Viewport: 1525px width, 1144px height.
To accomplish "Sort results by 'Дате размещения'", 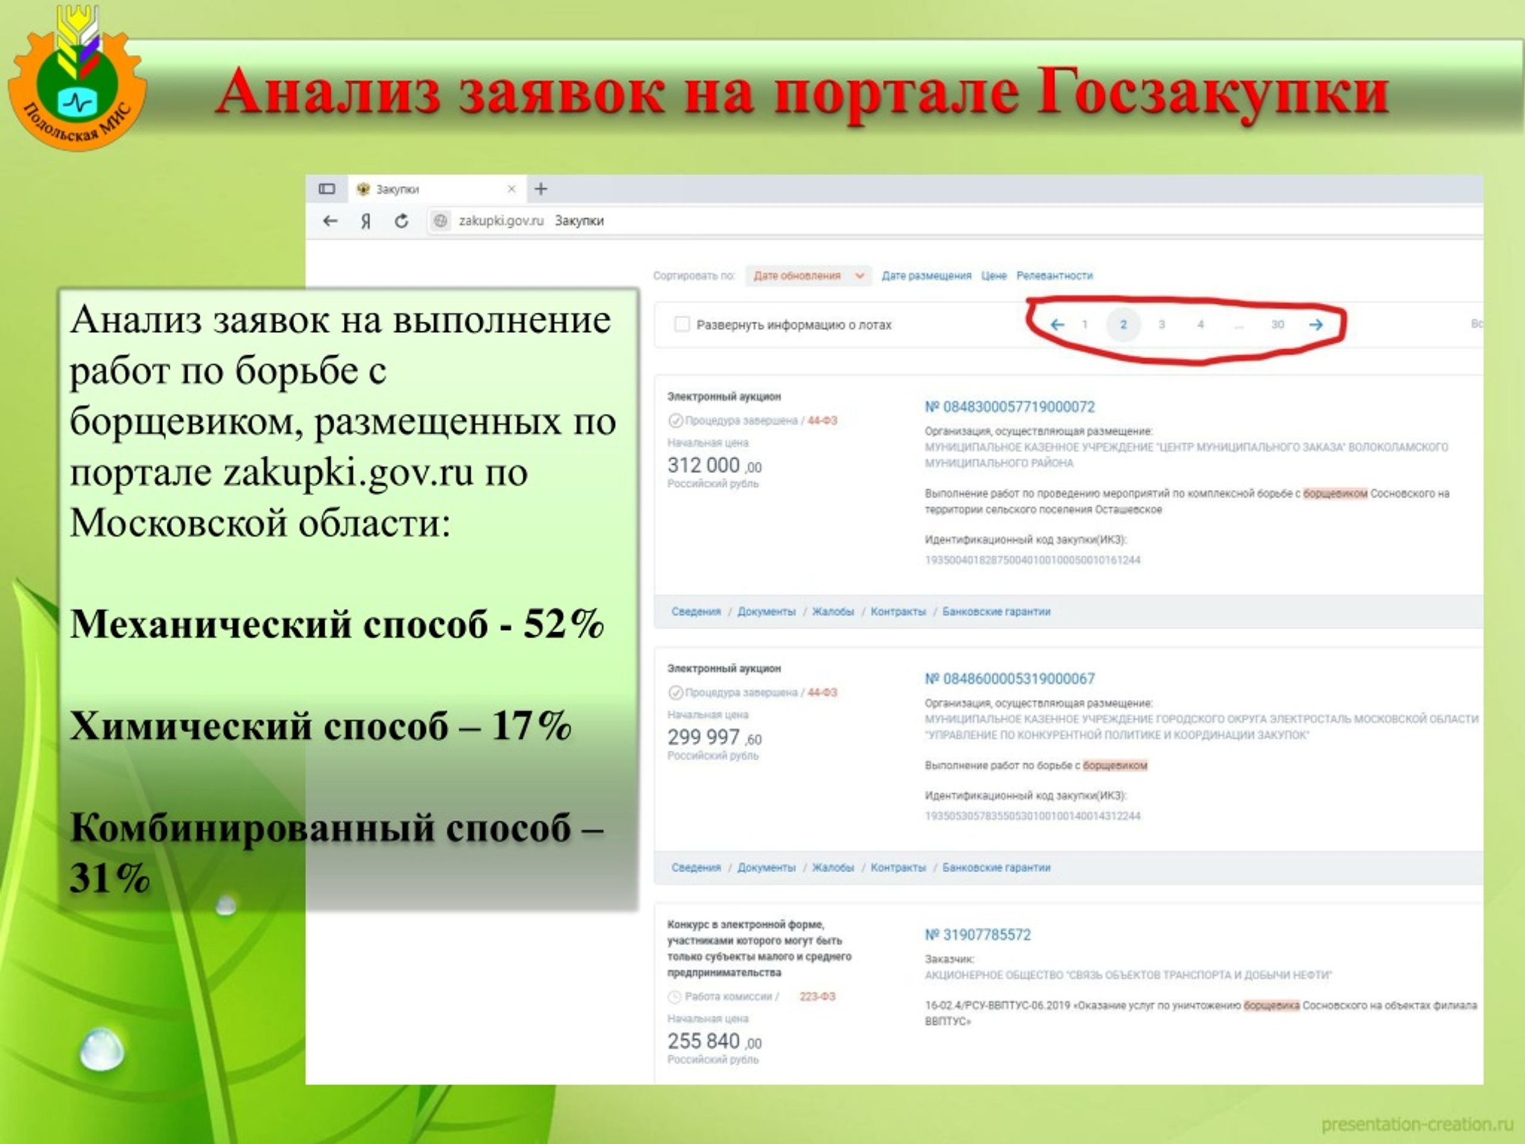I will click(926, 276).
